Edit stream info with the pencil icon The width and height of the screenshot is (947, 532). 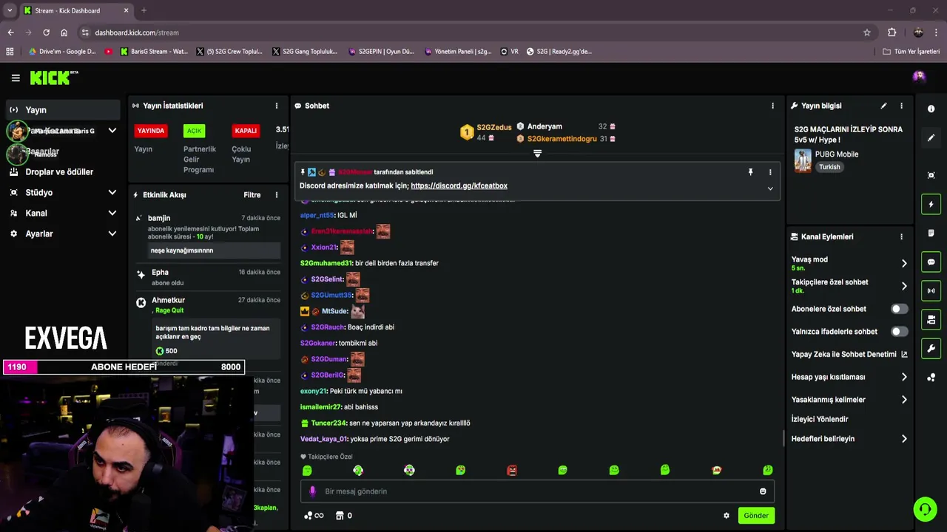(x=883, y=106)
